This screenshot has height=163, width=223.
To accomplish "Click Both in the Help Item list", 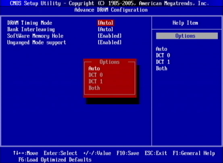I will tap(162, 69).
